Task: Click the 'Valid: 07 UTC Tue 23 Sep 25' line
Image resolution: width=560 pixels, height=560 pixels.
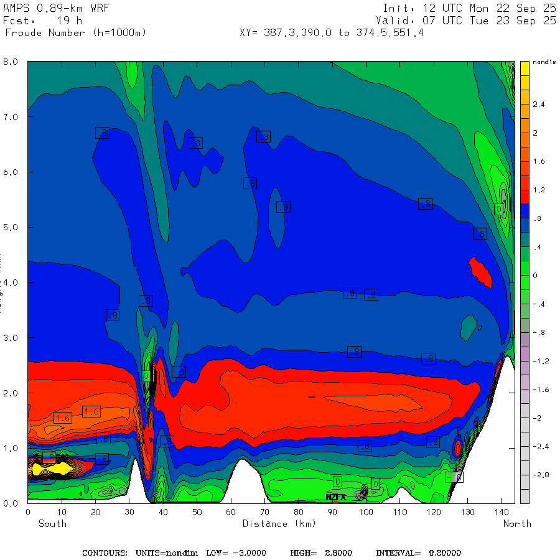Action: point(465,21)
